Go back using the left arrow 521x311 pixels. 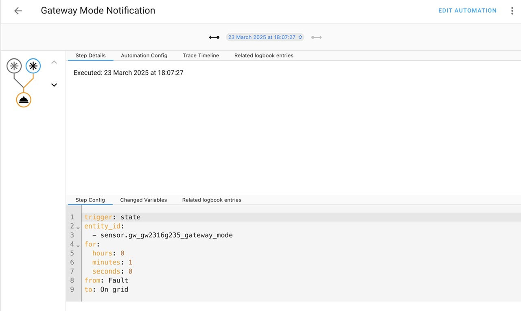pyautogui.click(x=18, y=11)
